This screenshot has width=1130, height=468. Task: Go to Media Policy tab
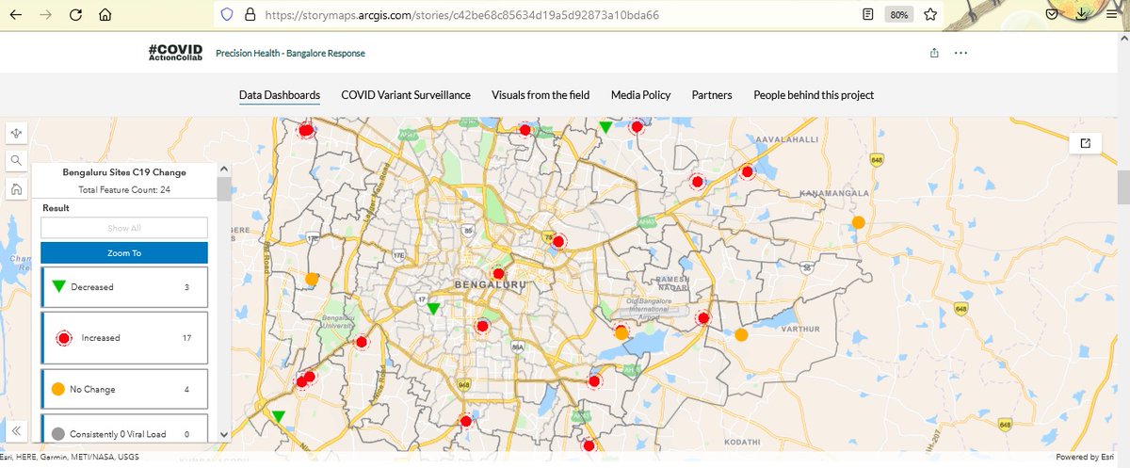click(640, 95)
